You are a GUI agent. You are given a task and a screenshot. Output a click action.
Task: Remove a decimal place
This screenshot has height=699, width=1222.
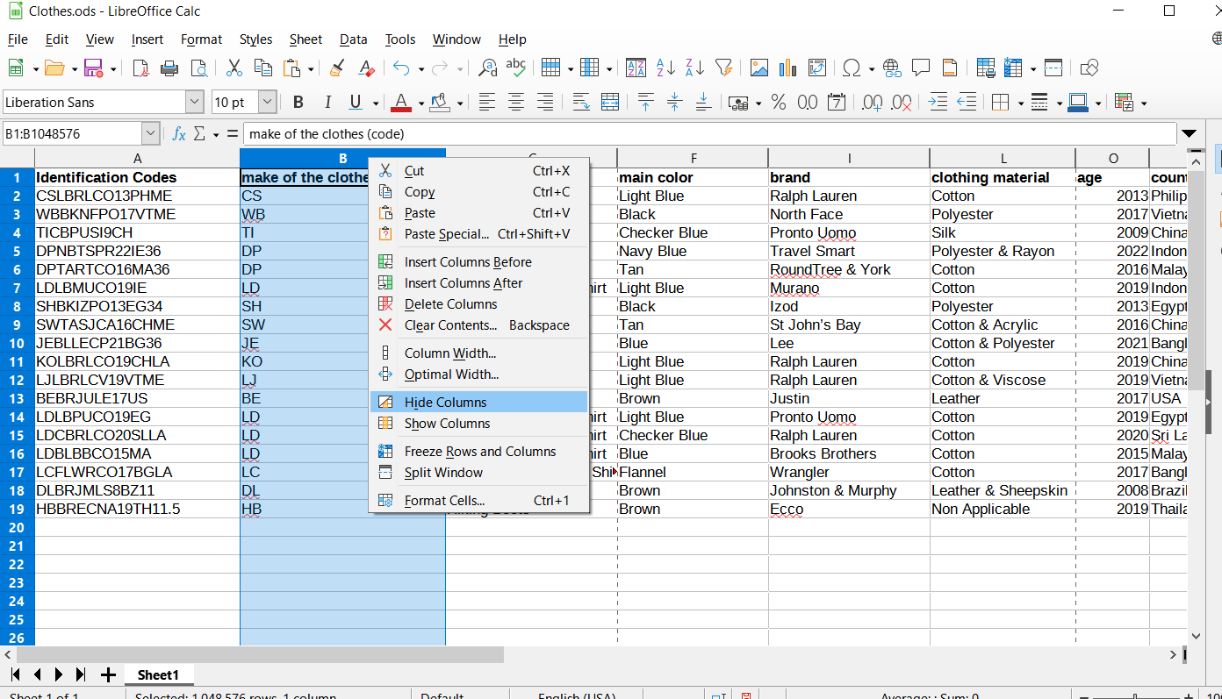(902, 103)
